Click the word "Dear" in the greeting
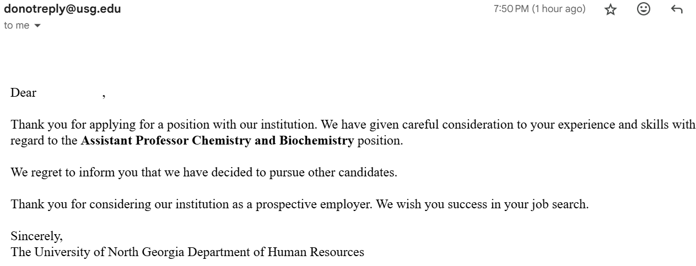This screenshot has height=266, width=696. [x=23, y=93]
